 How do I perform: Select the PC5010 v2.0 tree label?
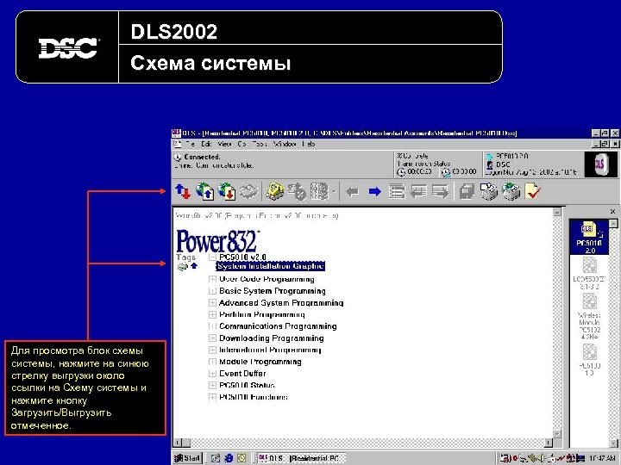(x=242, y=257)
